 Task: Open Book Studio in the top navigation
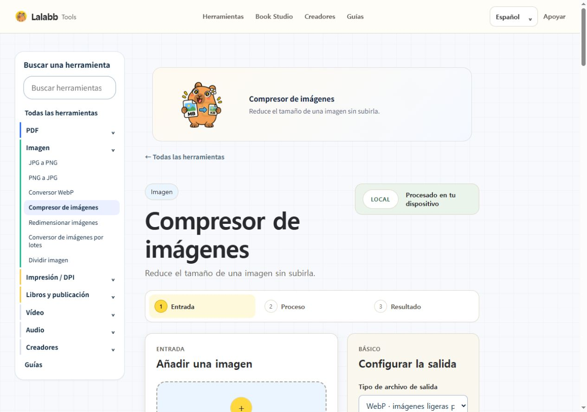(x=274, y=17)
